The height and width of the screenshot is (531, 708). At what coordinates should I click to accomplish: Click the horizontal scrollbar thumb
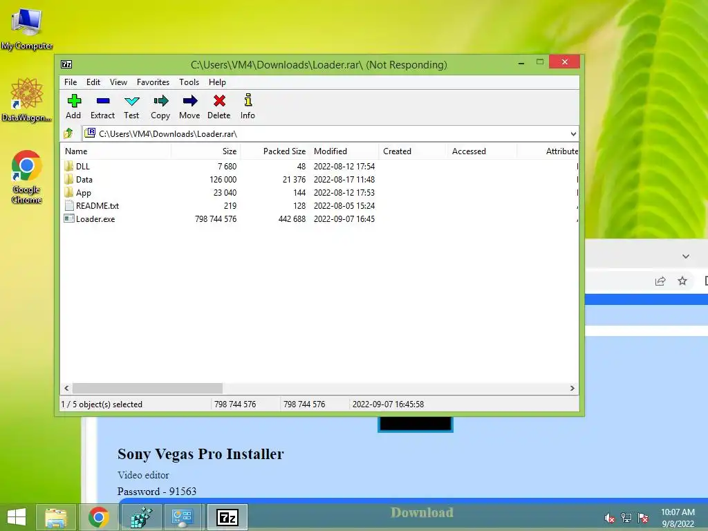point(147,389)
